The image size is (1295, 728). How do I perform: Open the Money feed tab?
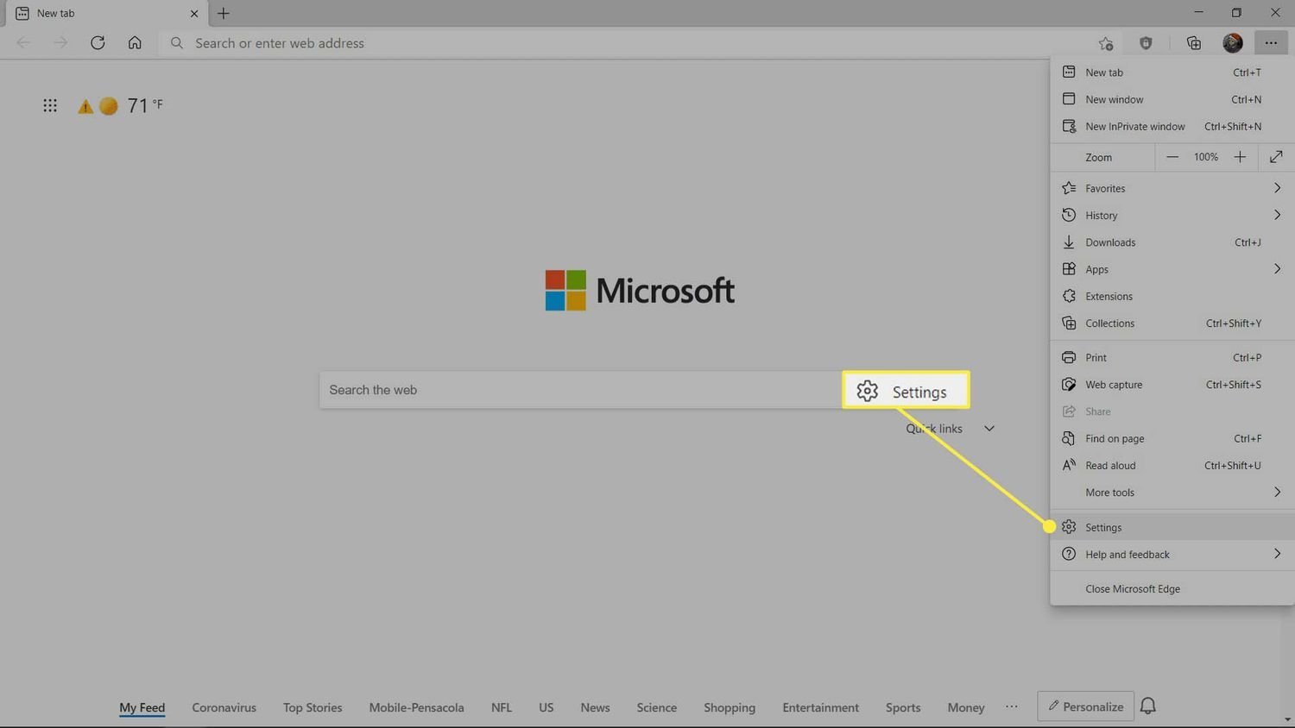click(x=966, y=707)
